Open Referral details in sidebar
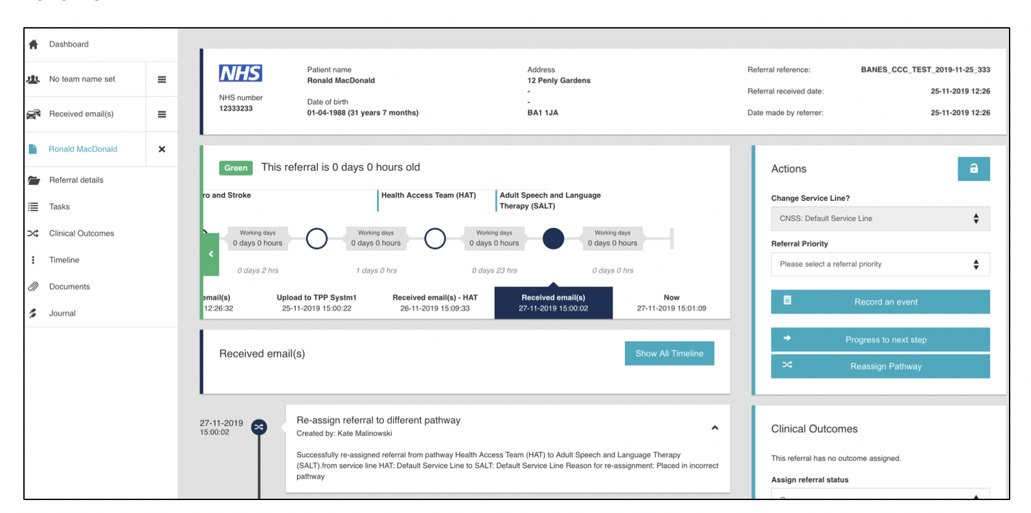The image size is (1031, 513). 76,180
